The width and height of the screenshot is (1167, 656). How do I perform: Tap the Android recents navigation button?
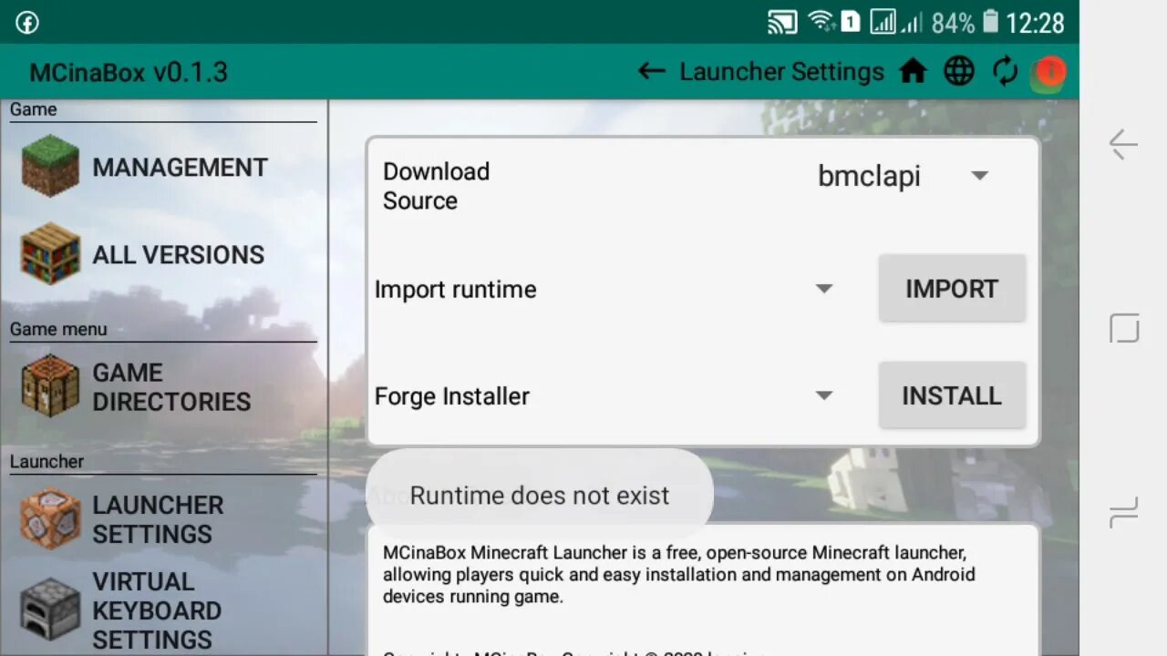pos(1124,512)
